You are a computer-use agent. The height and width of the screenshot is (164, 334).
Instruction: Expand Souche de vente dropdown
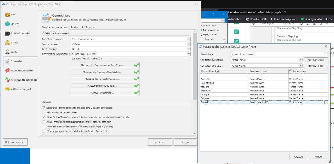point(189,44)
